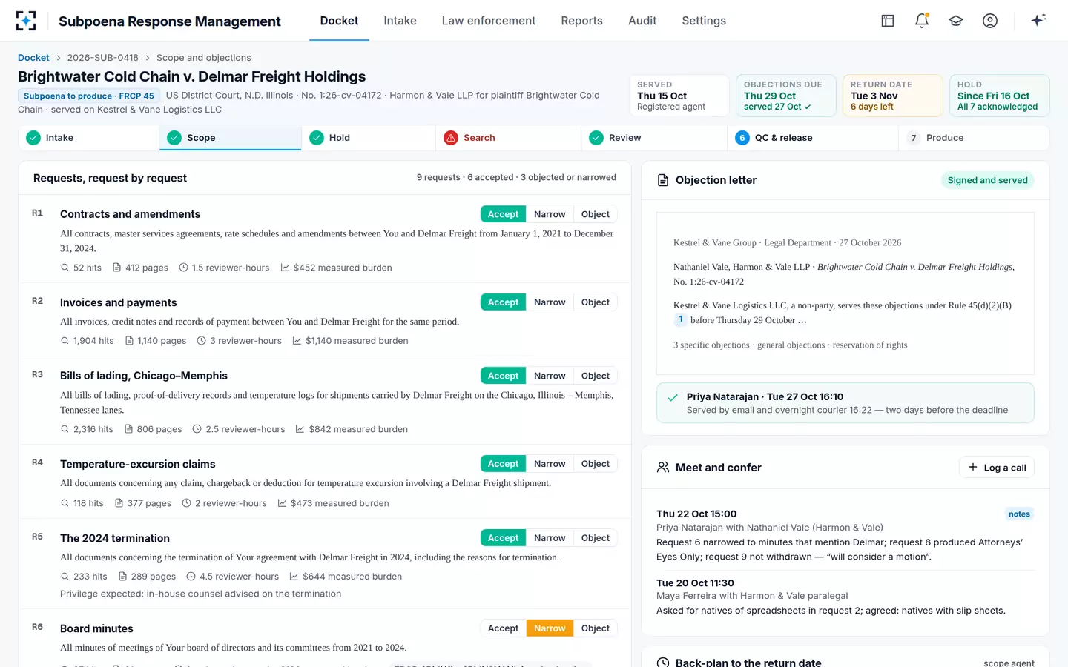This screenshot has width=1068, height=667.
Task: Set R4 Temperature-excursion claims to Object
Action: coord(596,464)
